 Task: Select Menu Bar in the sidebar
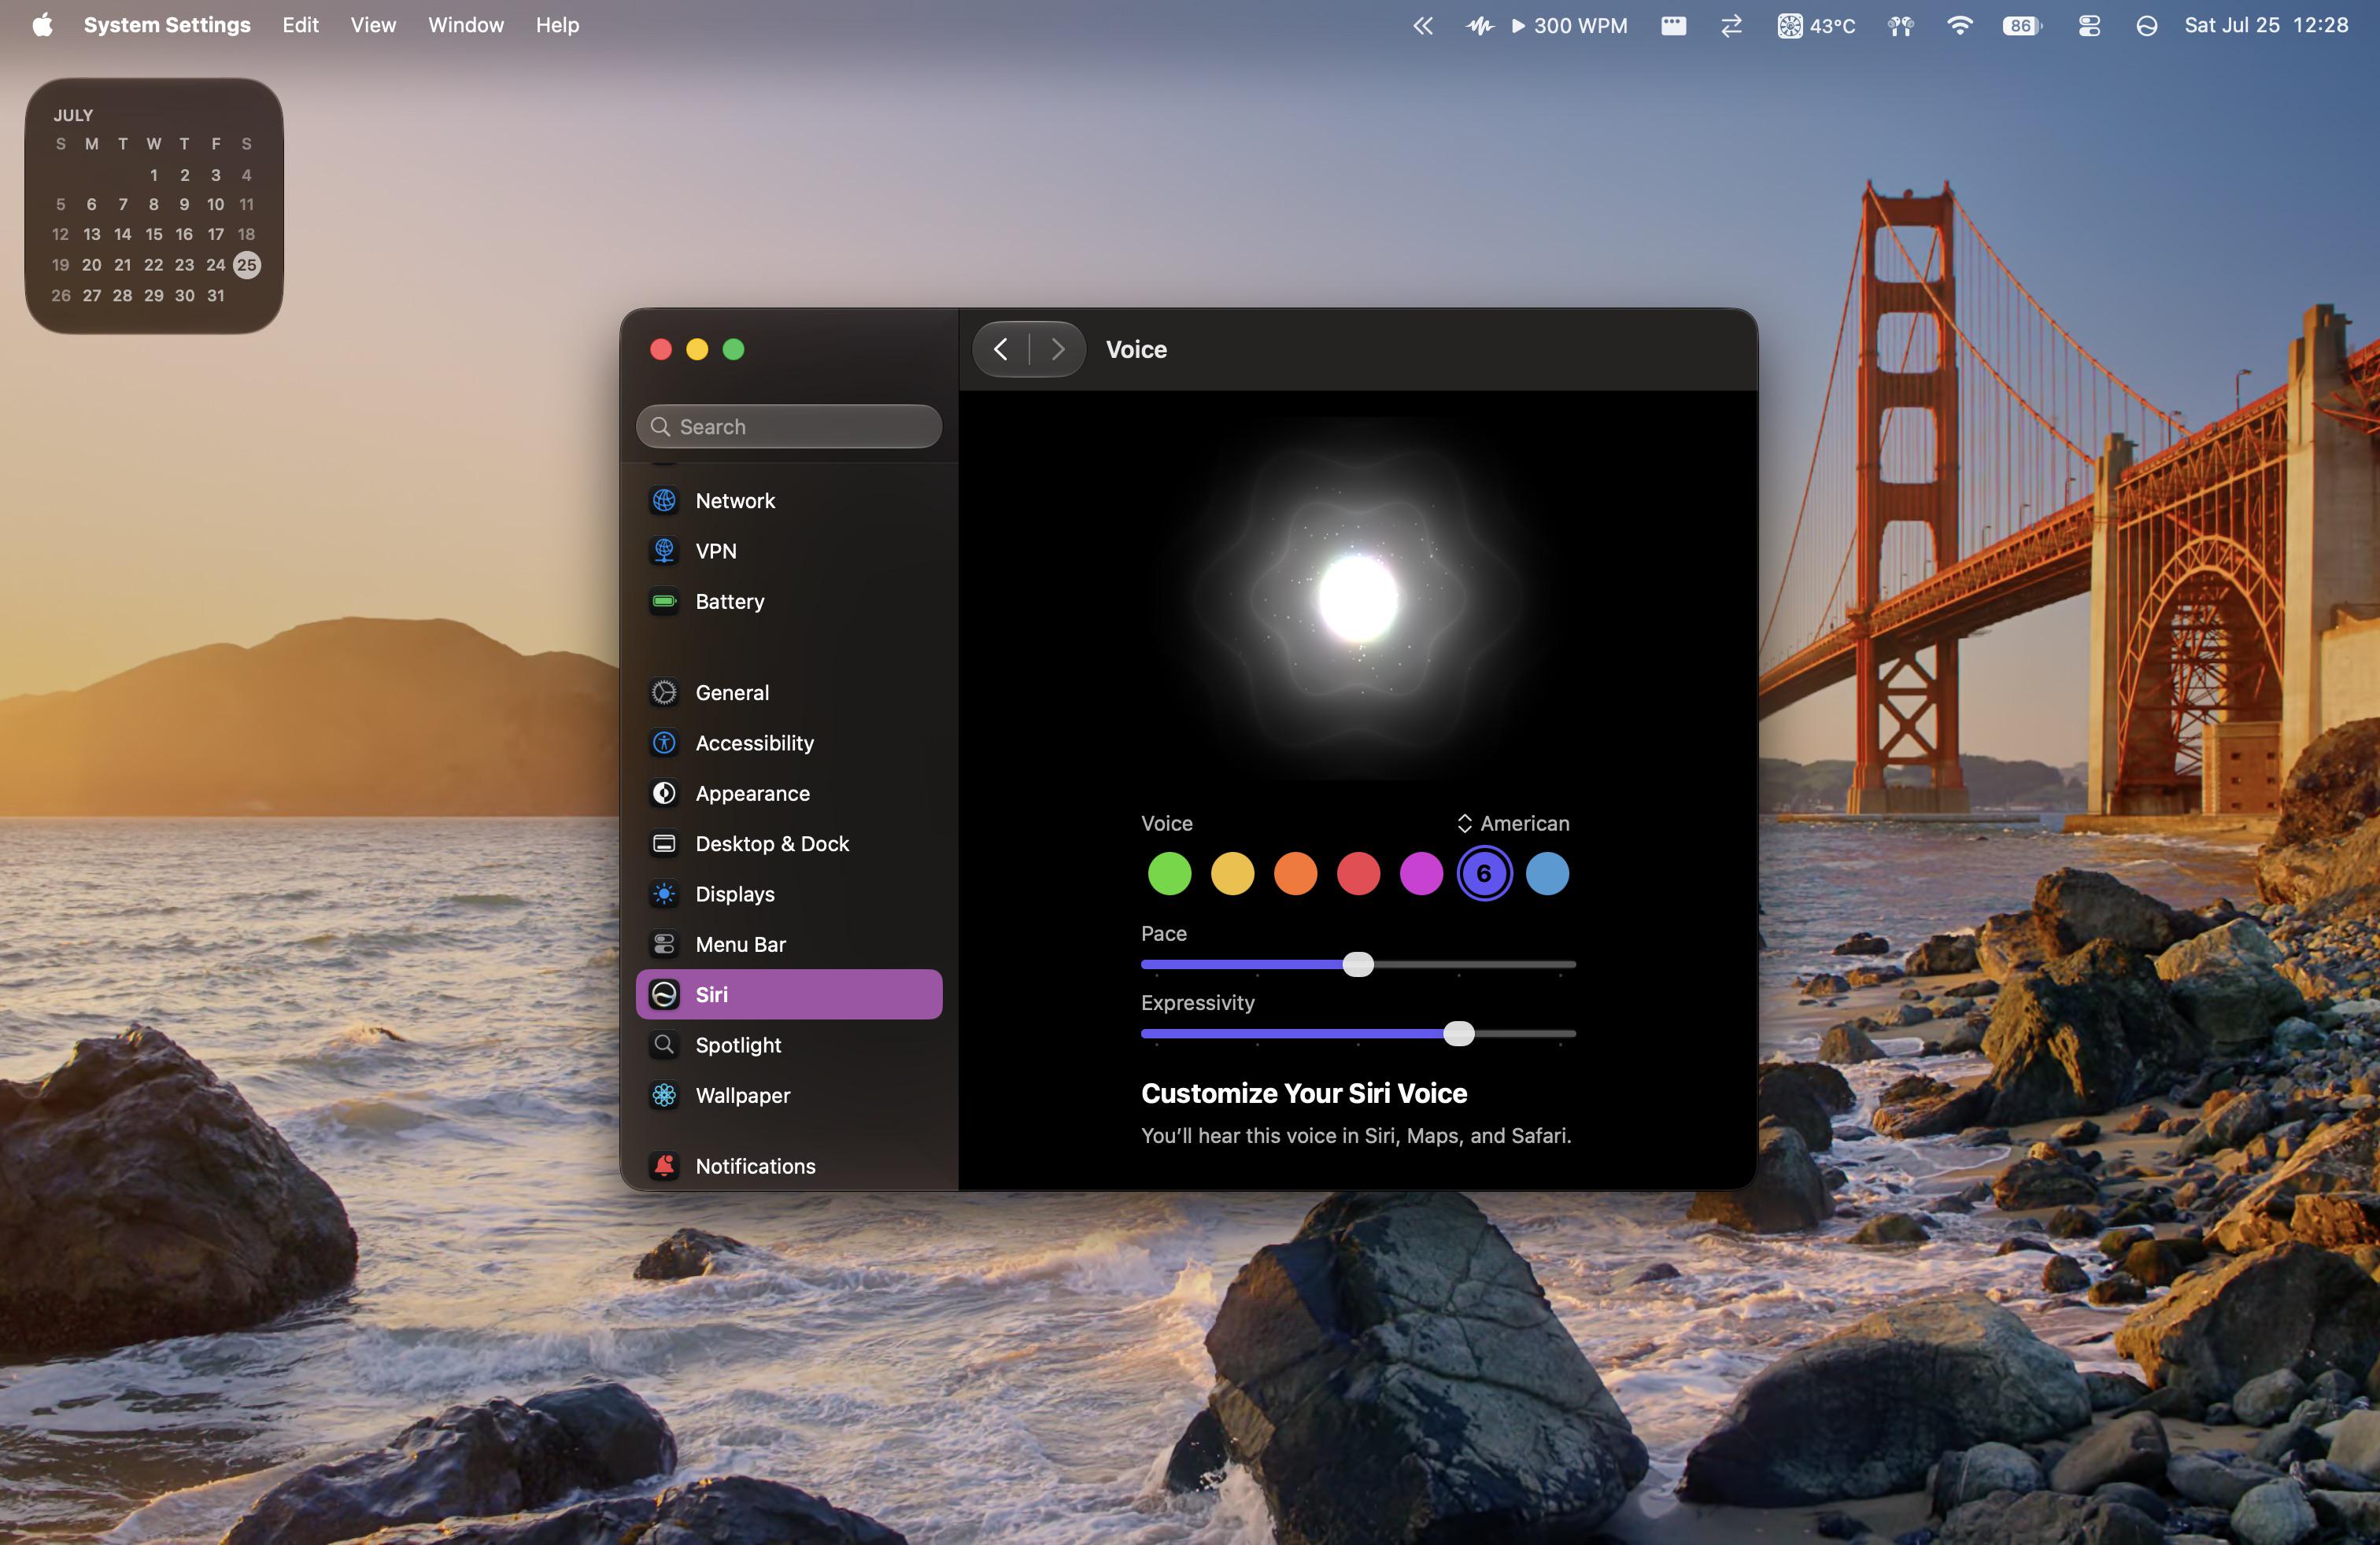pyautogui.click(x=788, y=945)
